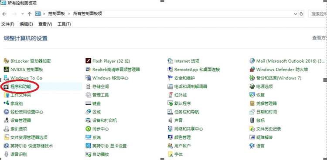Open the 日期和时间 clock icon
Screen dimensions: 327x160
[x=252, y=112]
